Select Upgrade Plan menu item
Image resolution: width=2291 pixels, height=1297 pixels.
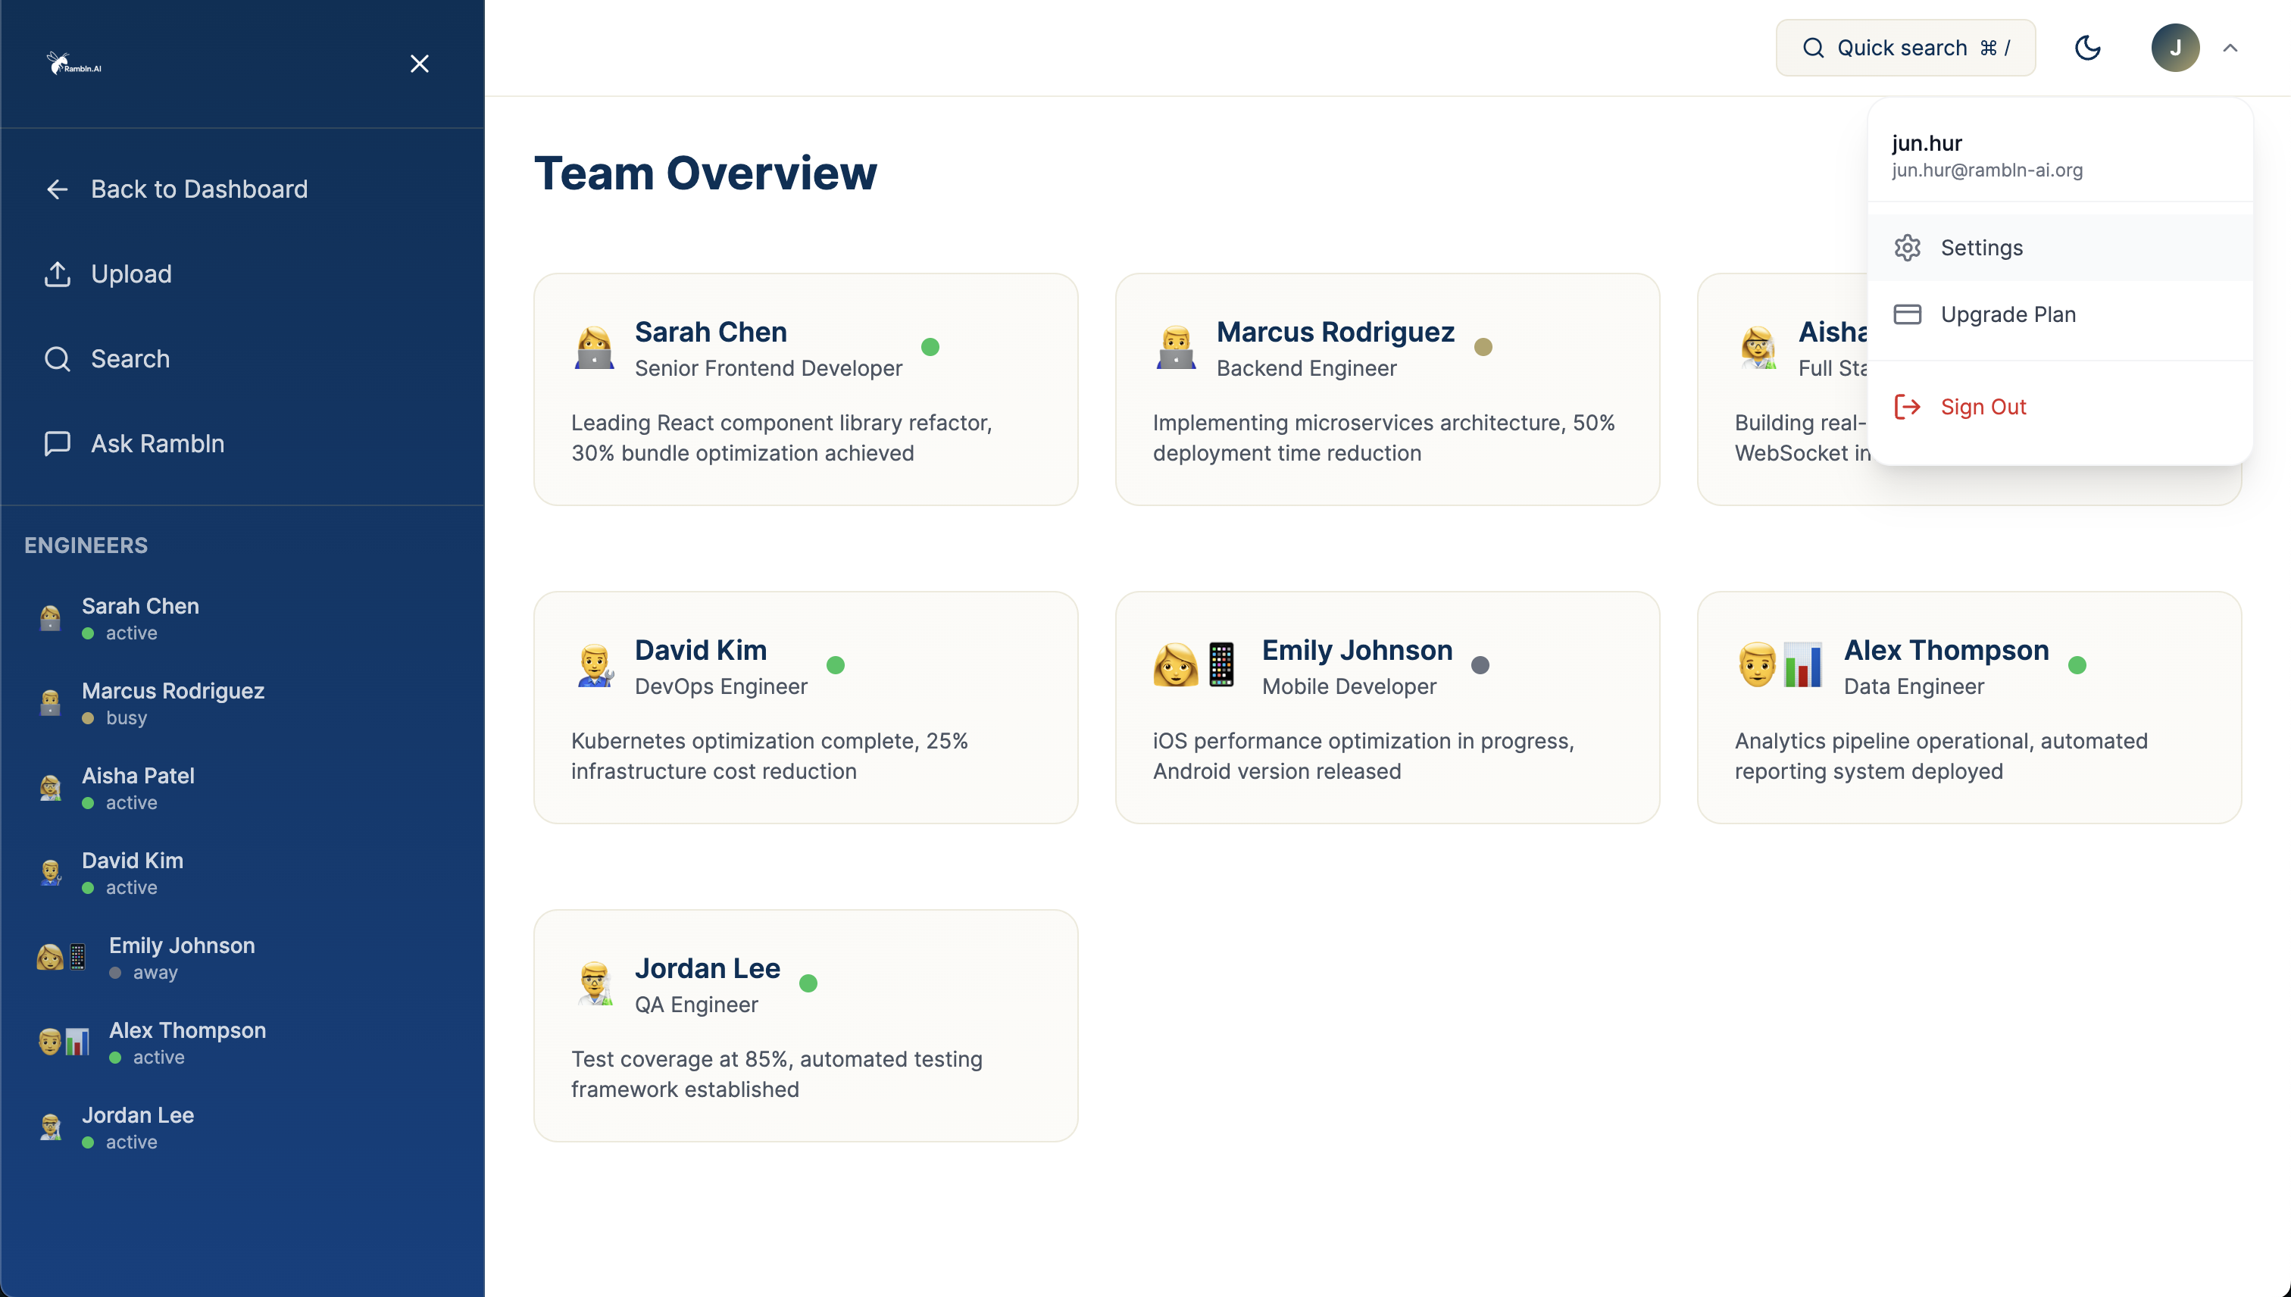coord(2008,314)
